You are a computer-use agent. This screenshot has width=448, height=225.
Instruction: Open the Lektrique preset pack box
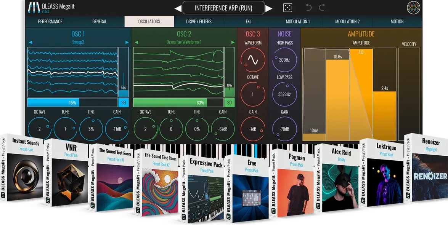[381, 172]
